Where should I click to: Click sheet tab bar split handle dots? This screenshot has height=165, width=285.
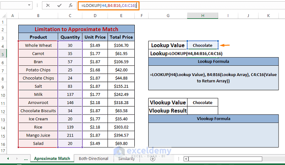[x=178, y=159]
